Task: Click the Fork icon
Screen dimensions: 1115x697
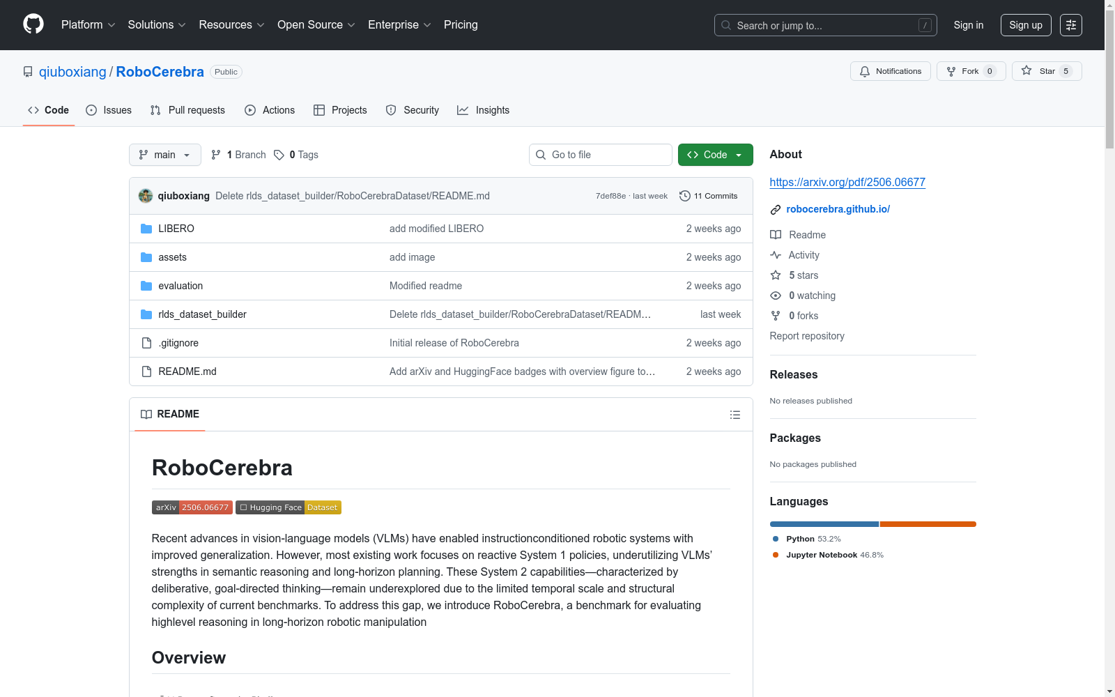Action: pyautogui.click(x=951, y=71)
